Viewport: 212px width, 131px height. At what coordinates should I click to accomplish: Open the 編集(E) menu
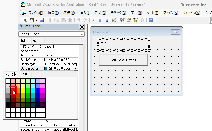tap(53, 13)
